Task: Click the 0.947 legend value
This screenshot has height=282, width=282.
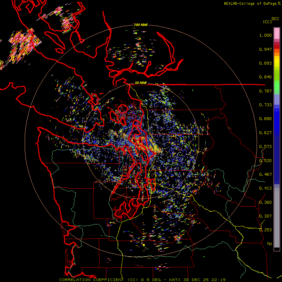Action: (x=265, y=49)
